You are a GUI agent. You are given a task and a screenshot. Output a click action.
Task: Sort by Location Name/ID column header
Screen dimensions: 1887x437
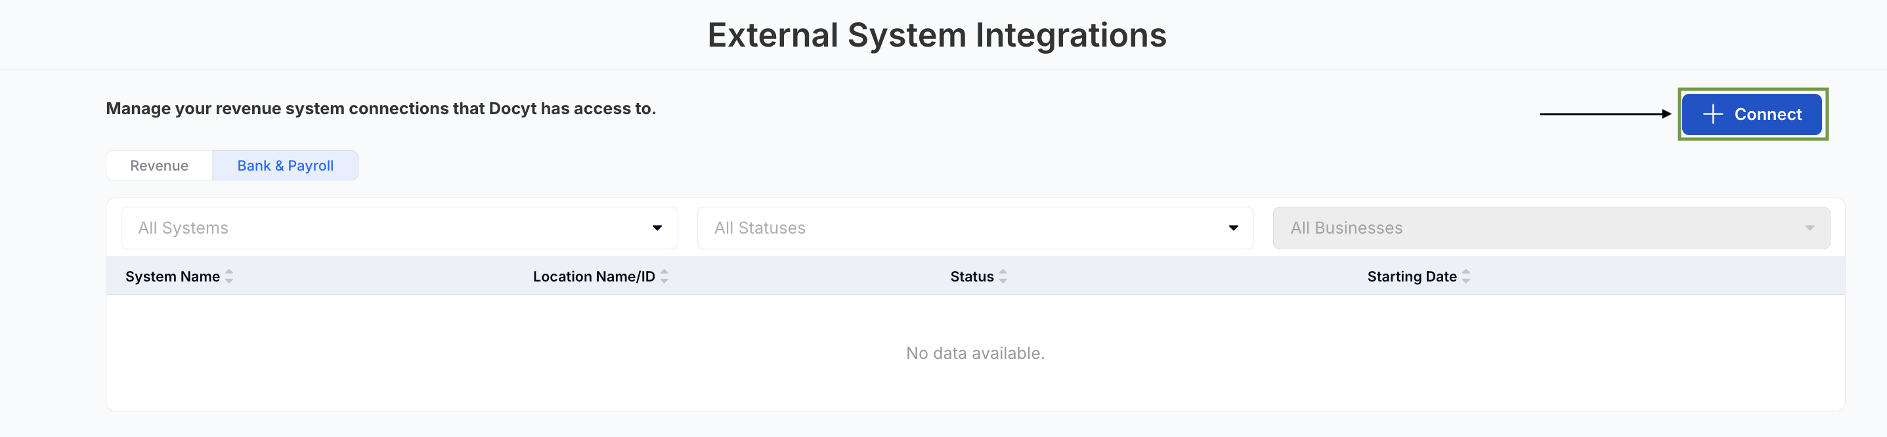[x=594, y=277]
